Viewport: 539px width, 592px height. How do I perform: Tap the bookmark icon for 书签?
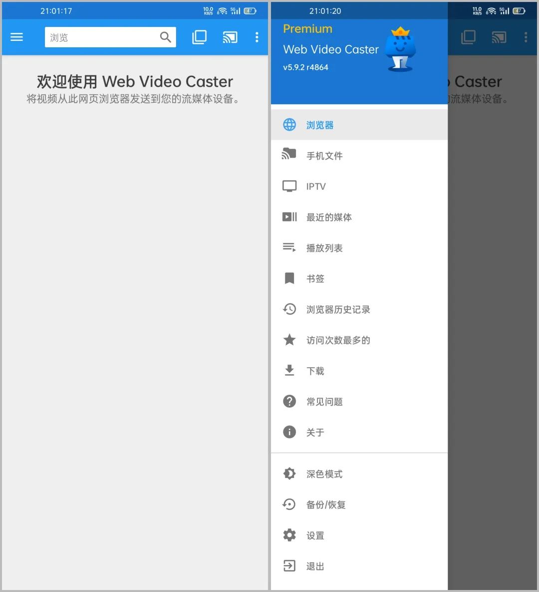point(289,278)
